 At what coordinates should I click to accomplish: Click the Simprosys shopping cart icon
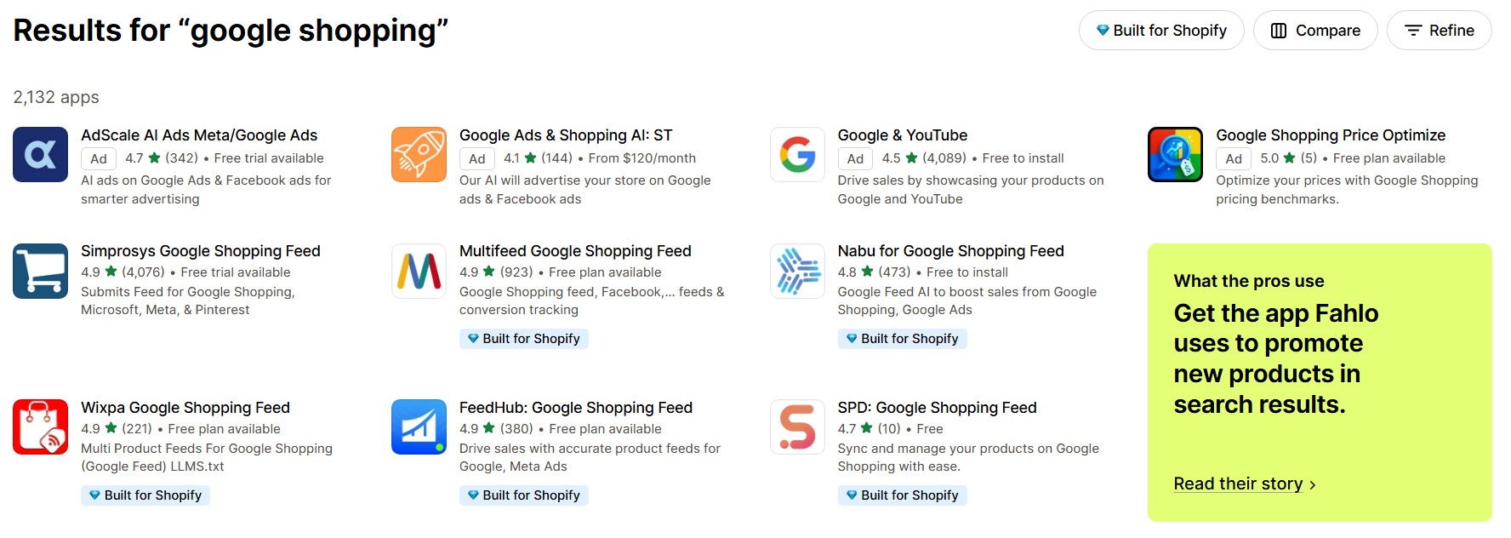tap(40, 271)
